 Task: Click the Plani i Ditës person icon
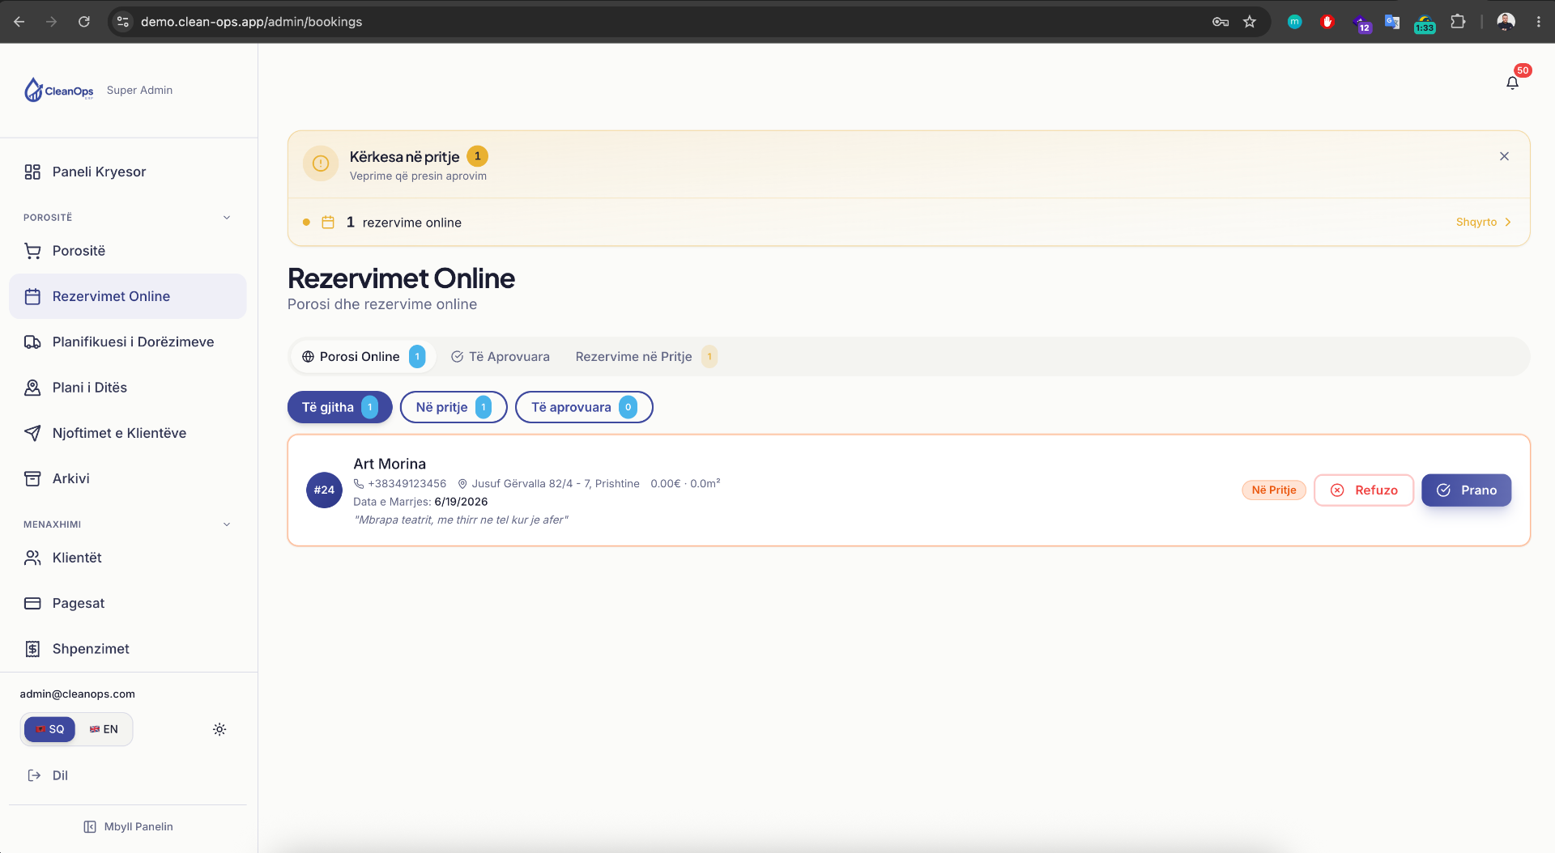click(x=32, y=388)
